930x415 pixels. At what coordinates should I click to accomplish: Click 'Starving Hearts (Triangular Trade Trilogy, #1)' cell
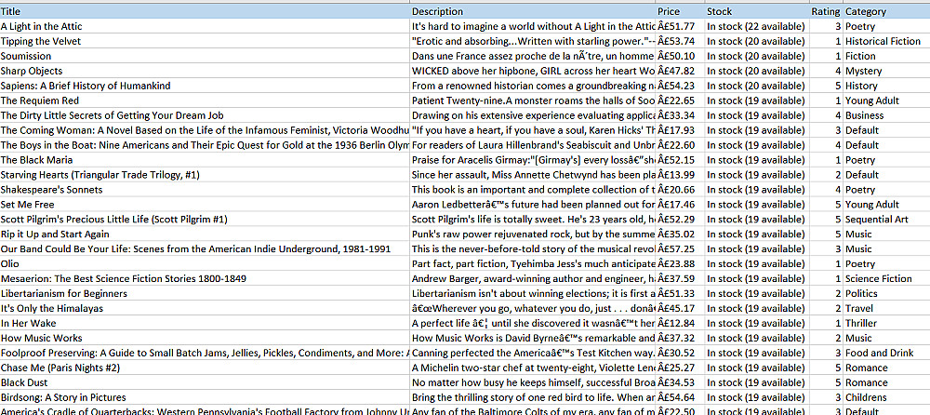pyautogui.click(x=205, y=175)
